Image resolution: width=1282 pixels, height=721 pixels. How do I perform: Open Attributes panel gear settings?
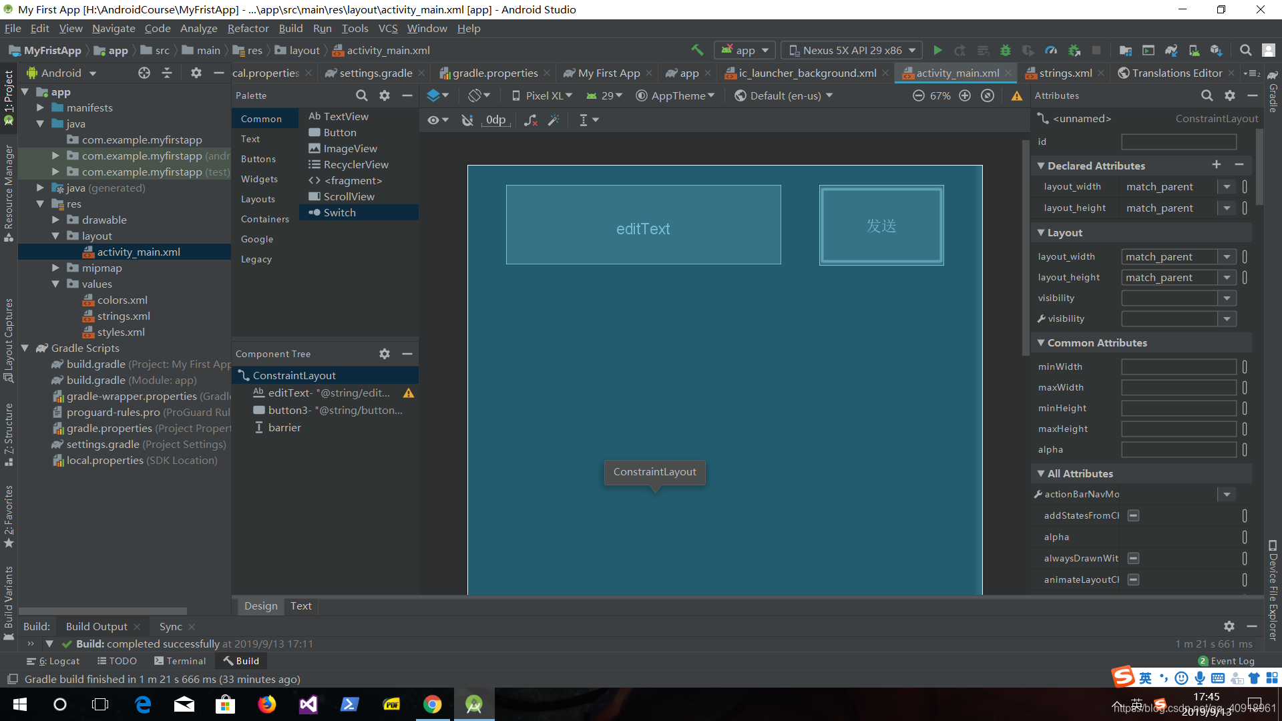[1230, 95]
